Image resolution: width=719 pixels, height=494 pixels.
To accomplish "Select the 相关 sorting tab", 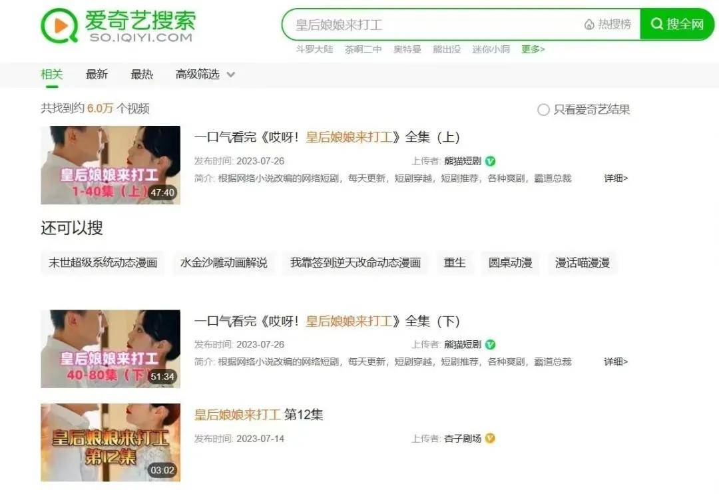I will 52,74.
